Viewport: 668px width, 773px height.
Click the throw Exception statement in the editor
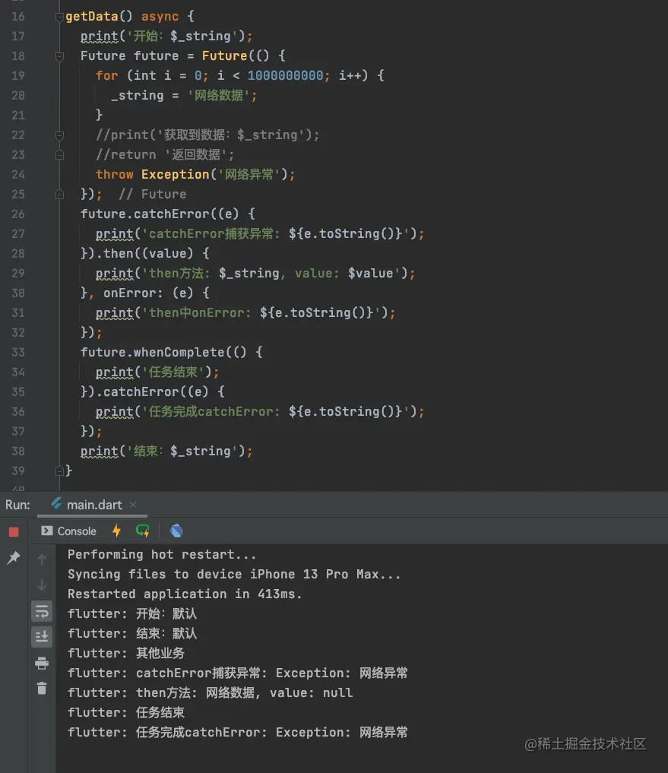pos(195,175)
